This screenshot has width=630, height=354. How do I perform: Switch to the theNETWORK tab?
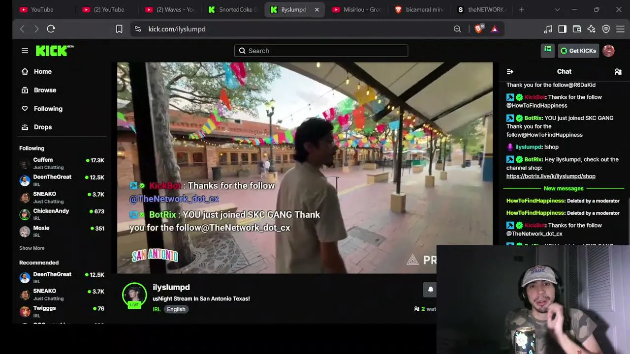click(x=482, y=9)
